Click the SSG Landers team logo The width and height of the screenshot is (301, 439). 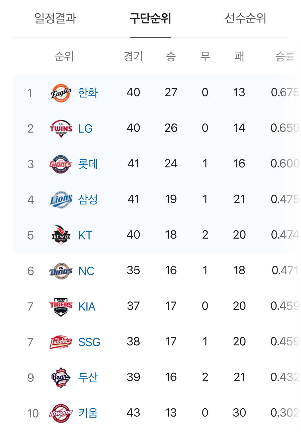[x=61, y=342]
